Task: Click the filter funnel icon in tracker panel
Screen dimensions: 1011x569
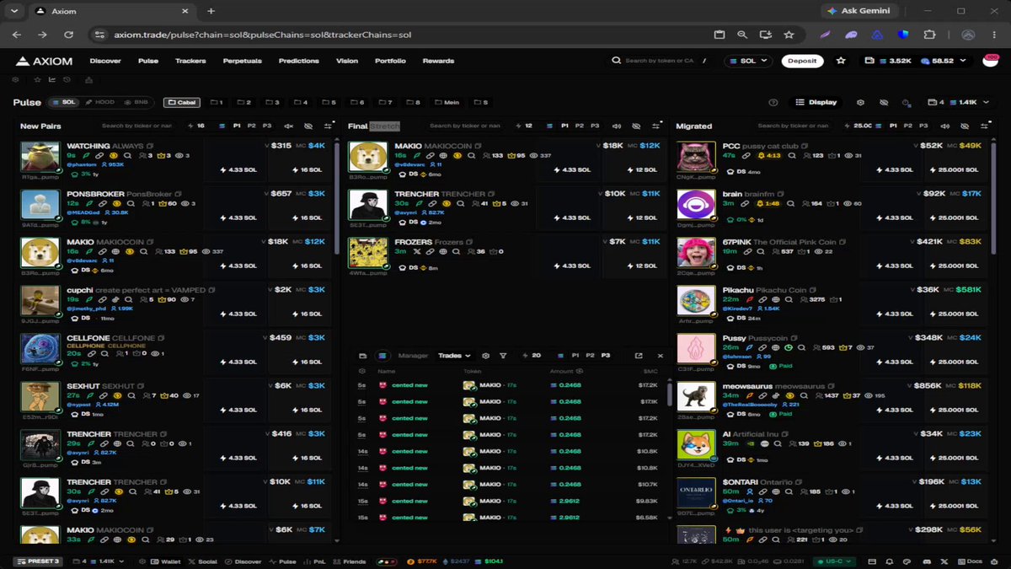Action: 503,356
